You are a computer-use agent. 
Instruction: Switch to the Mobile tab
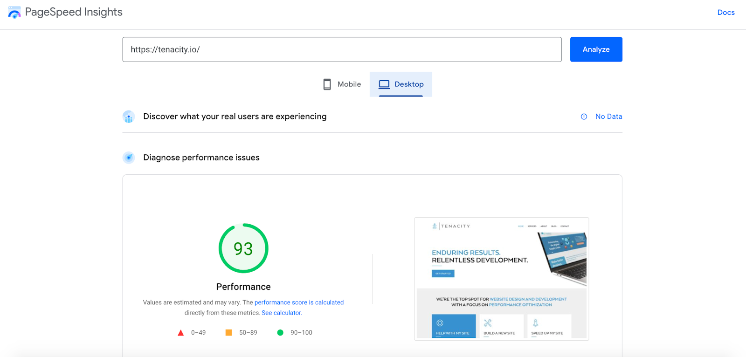342,84
